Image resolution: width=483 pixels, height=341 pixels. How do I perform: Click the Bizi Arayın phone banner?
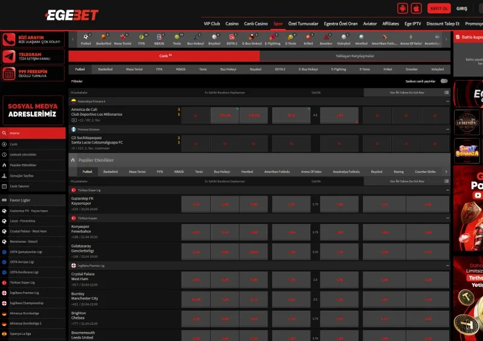coord(33,39)
